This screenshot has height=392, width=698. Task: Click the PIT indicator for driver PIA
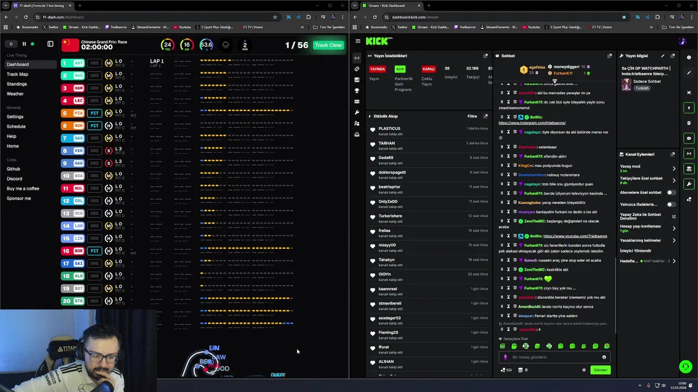click(x=94, y=113)
